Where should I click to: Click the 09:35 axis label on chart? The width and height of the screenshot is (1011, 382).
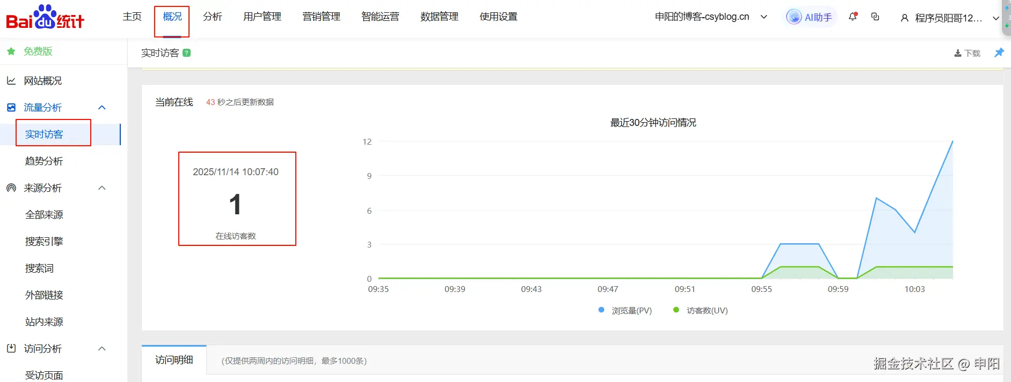click(x=378, y=289)
